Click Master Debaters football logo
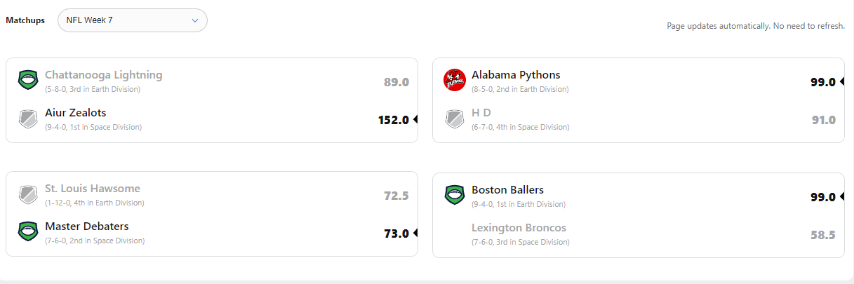Screen dimensions: 854x284 tap(28, 231)
